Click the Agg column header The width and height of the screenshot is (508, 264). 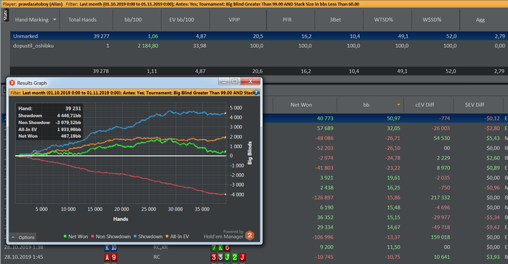(x=480, y=20)
